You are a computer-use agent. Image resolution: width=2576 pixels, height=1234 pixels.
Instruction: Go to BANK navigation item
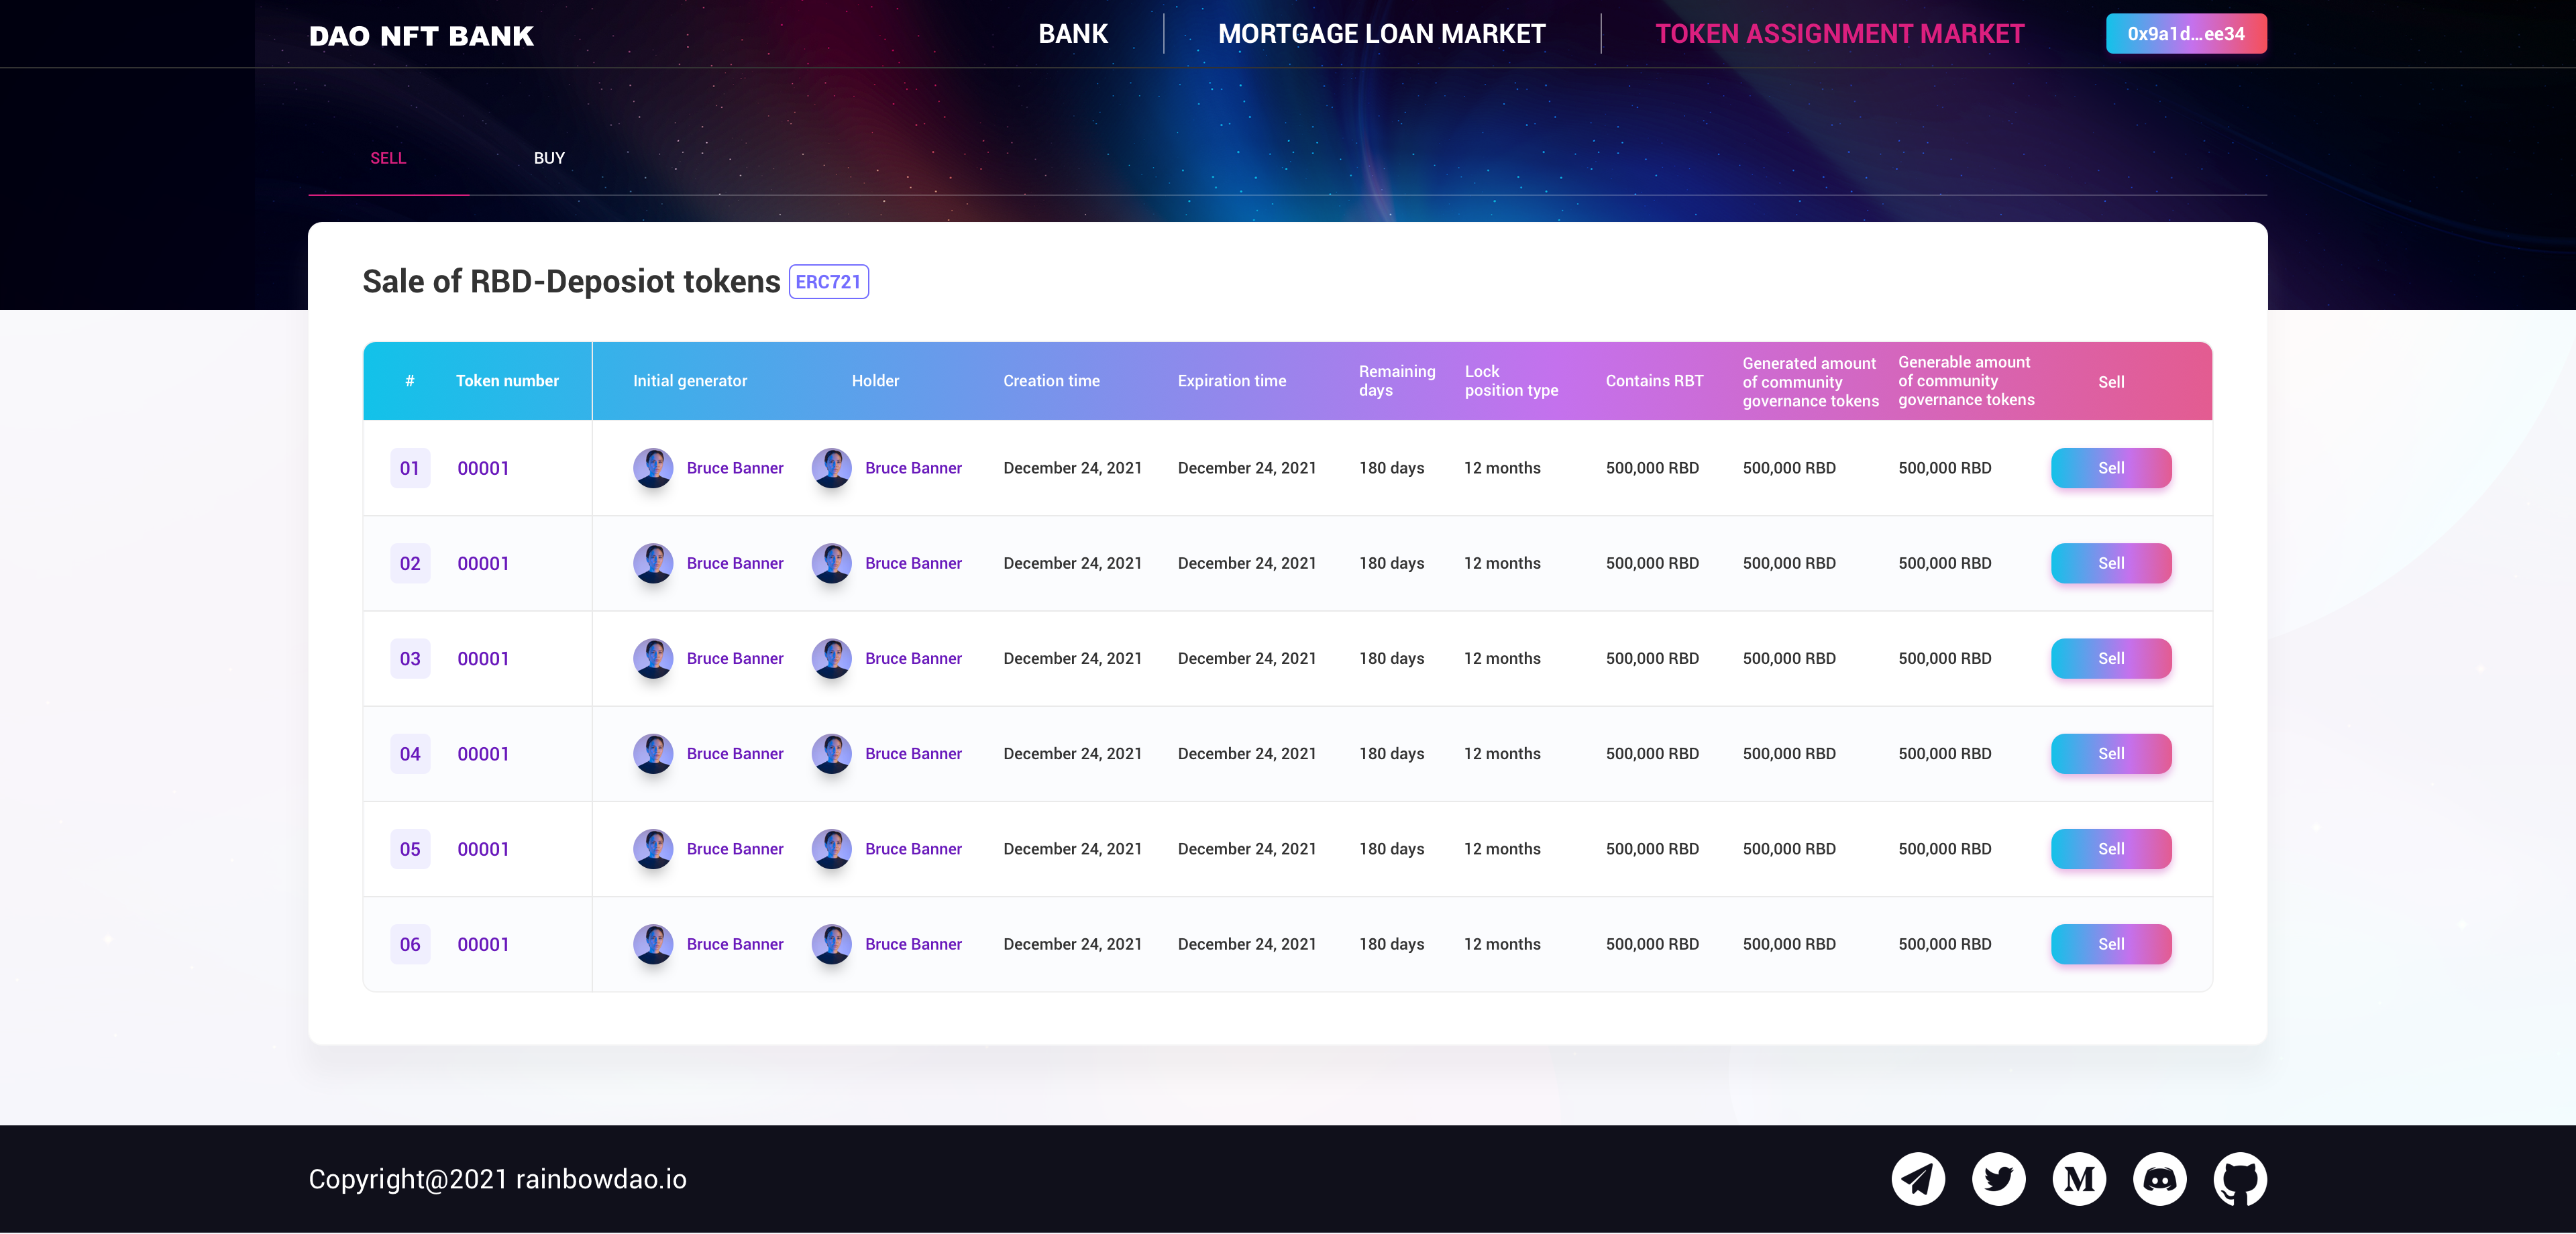[1072, 34]
